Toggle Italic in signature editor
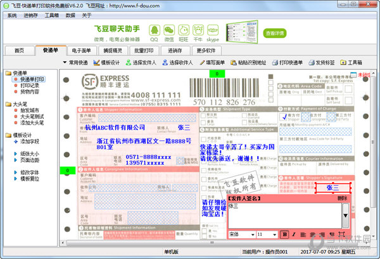380x259 pixels. coord(294,234)
